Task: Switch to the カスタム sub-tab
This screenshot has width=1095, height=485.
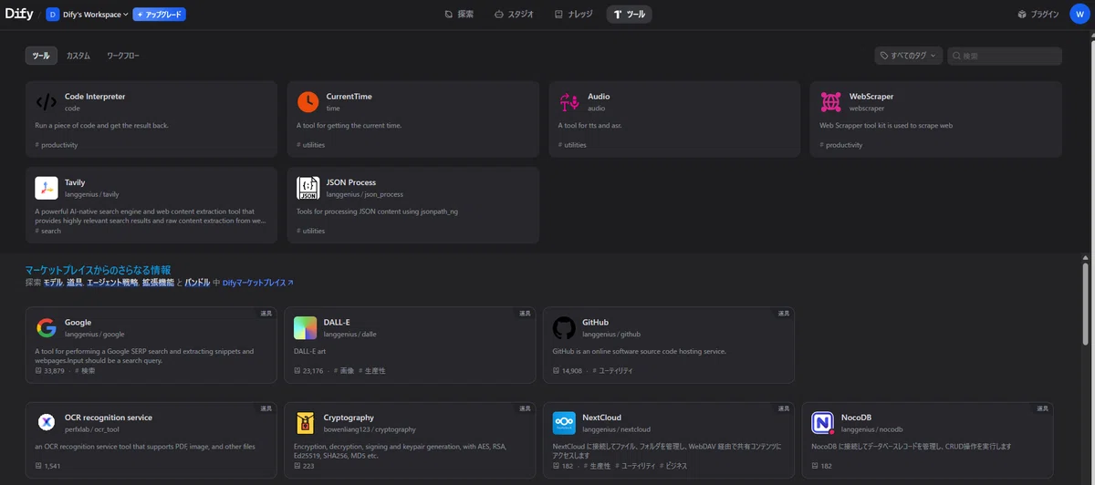Action: [x=78, y=56]
